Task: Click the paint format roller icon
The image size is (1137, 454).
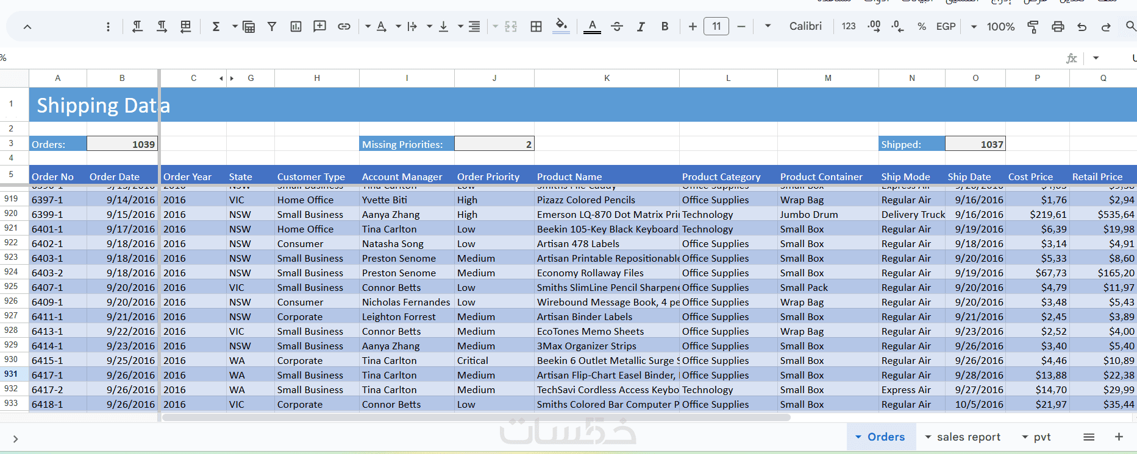Action: point(1033,26)
